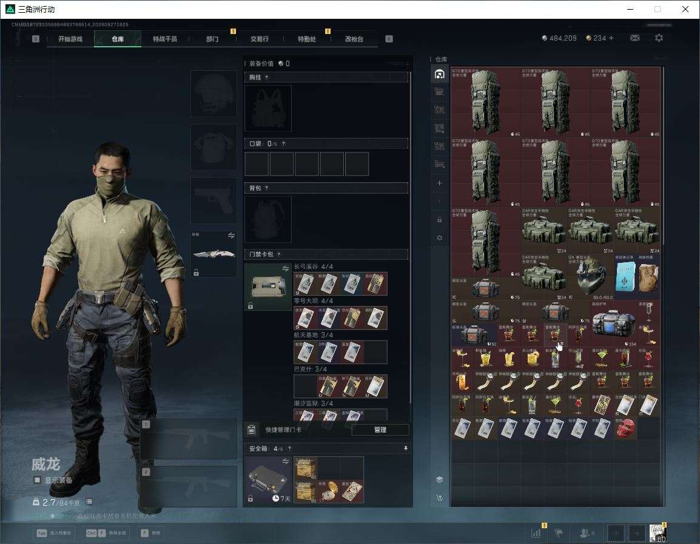The width and height of the screenshot is (700, 544).
Task: Click the empty body armor slot
Action: tap(214, 148)
